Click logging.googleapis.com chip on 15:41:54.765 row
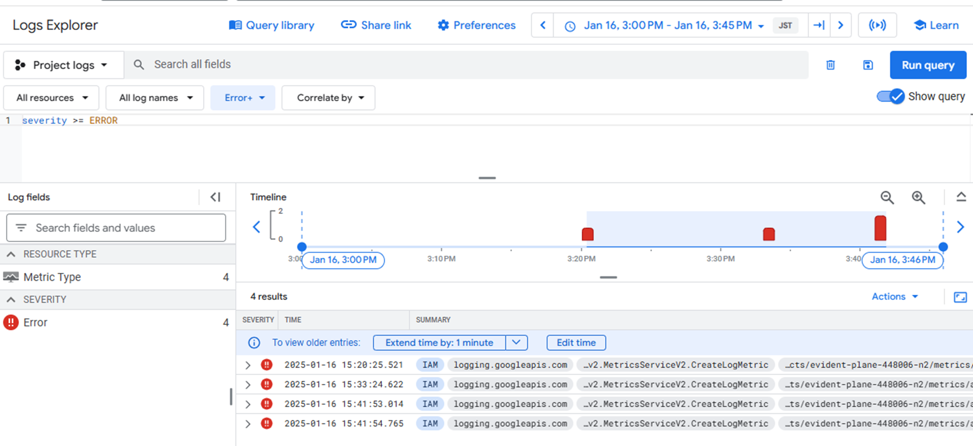This screenshot has height=446, width=973. pos(510,423)
